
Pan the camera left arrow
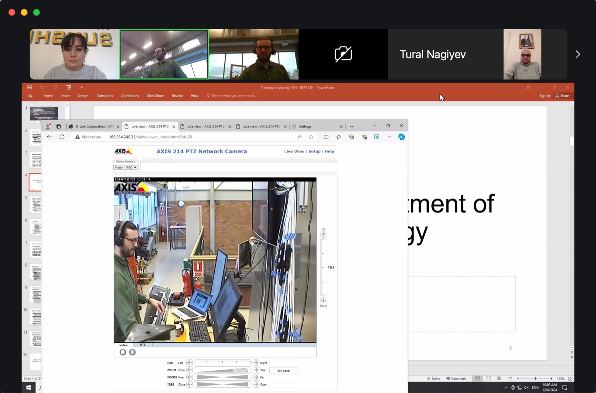click(x=189, y=362)
